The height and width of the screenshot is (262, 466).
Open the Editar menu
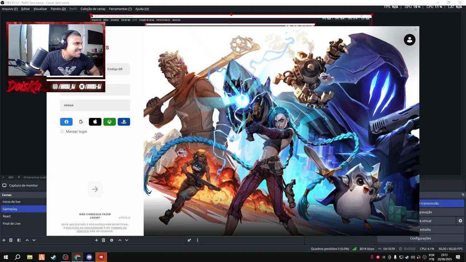click(25, 9)
